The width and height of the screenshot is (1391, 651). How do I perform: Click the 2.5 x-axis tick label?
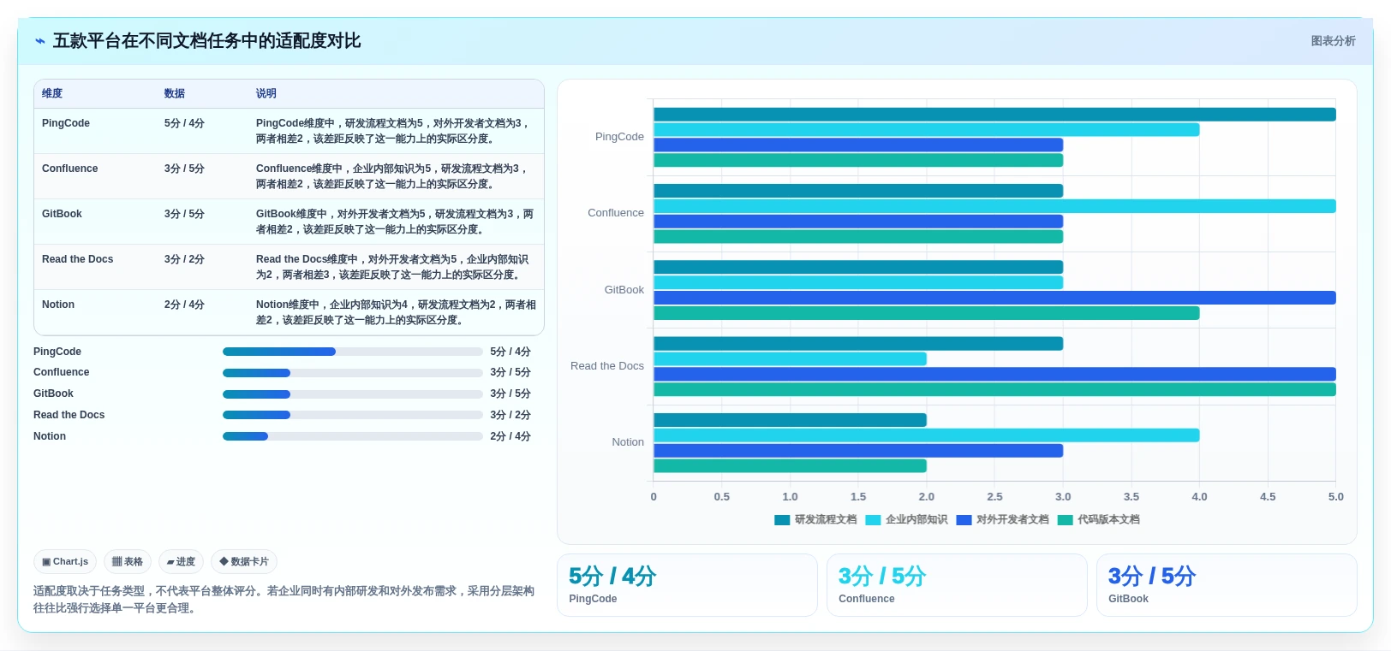[994, 497]
